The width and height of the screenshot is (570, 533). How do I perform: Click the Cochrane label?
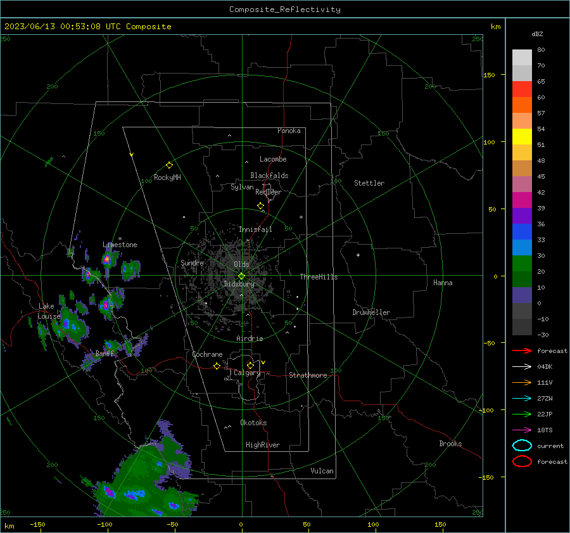(x=207, y=354)
